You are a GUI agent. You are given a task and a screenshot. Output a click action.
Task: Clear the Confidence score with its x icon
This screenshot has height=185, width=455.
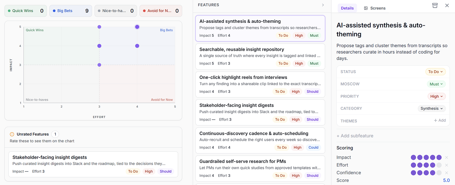click(446, 173)
